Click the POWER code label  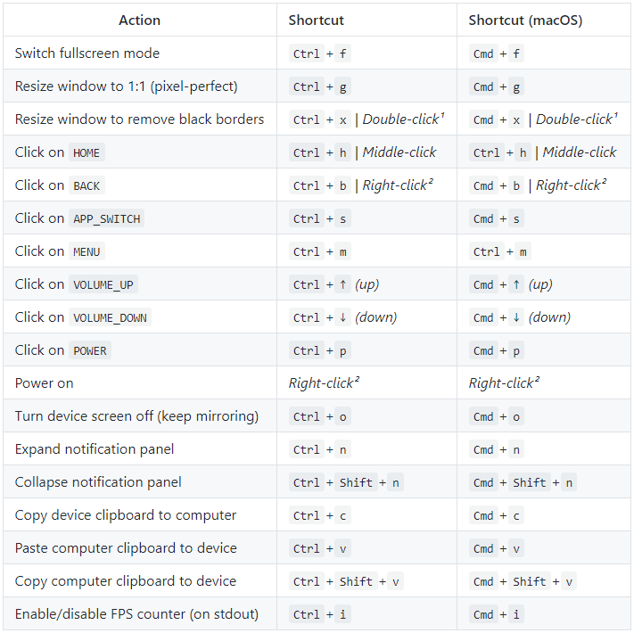pyautogui.click(x=90, y=350)
